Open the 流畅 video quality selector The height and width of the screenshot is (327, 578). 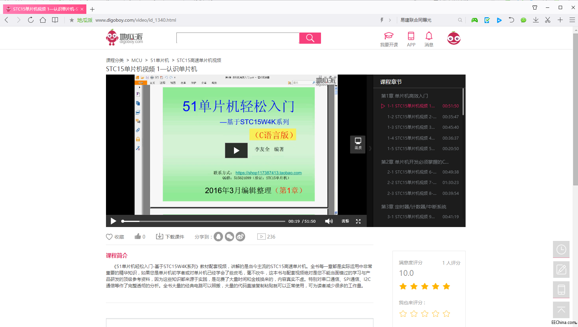point(345,221)
